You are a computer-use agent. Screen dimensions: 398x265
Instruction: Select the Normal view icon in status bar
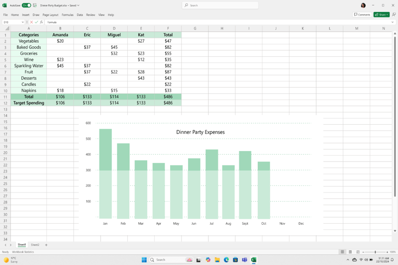point(342,252)
